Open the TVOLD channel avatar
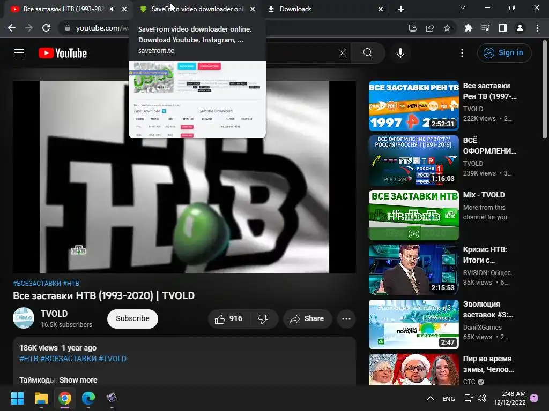The image size is (549, 411). pos(24,318)
